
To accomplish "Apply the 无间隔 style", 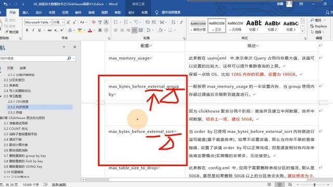I will coord(235,26).
